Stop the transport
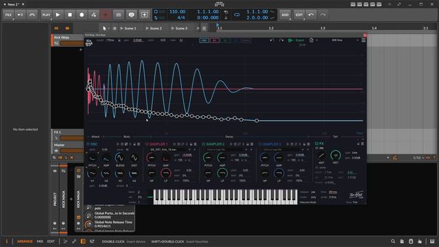The width and height of the screenshot is (439, 247). pyautogui.click(x=70, y=15)
